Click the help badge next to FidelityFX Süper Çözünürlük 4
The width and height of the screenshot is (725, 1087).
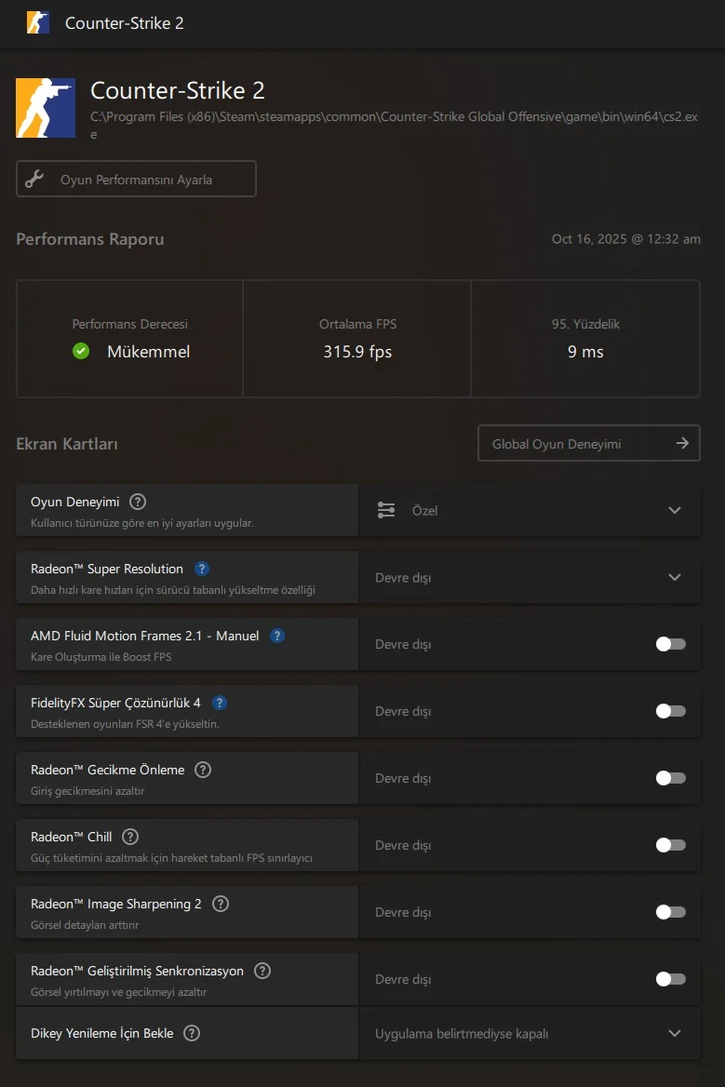[220, 703]
